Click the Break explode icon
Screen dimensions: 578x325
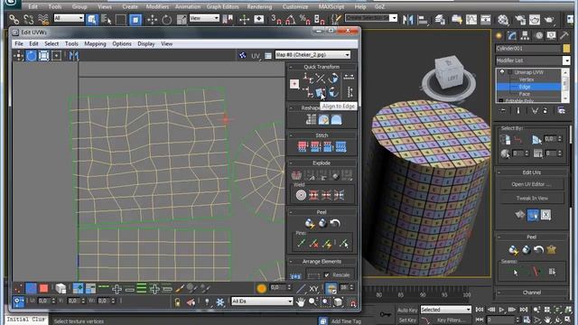(297, 175)
